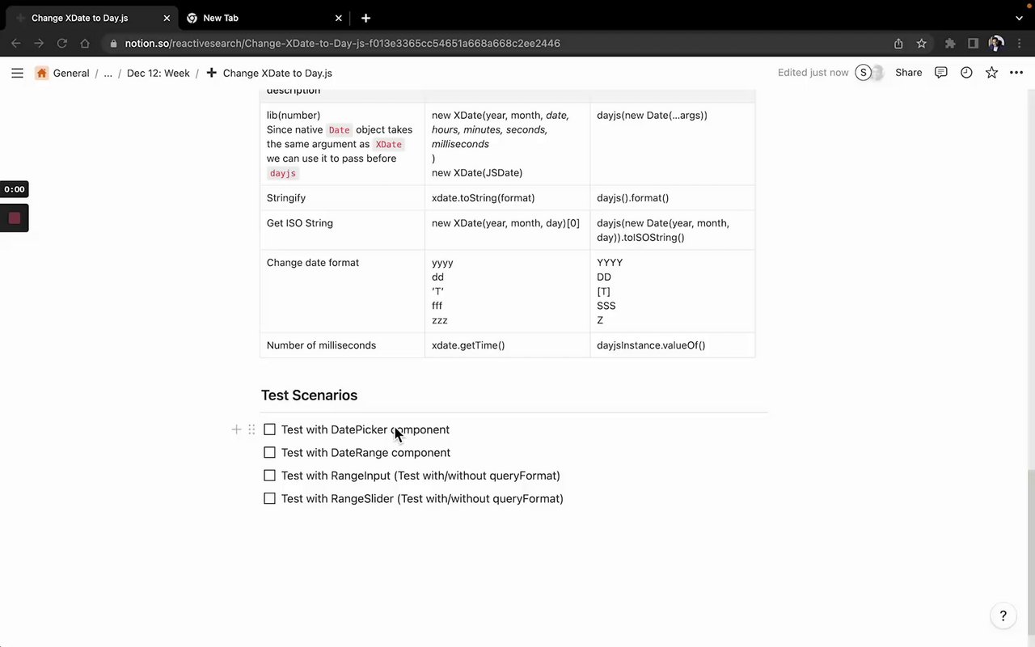Click the new XDate(JSDate) text
Screen dimensions: 1035x647
coord(477,173)
